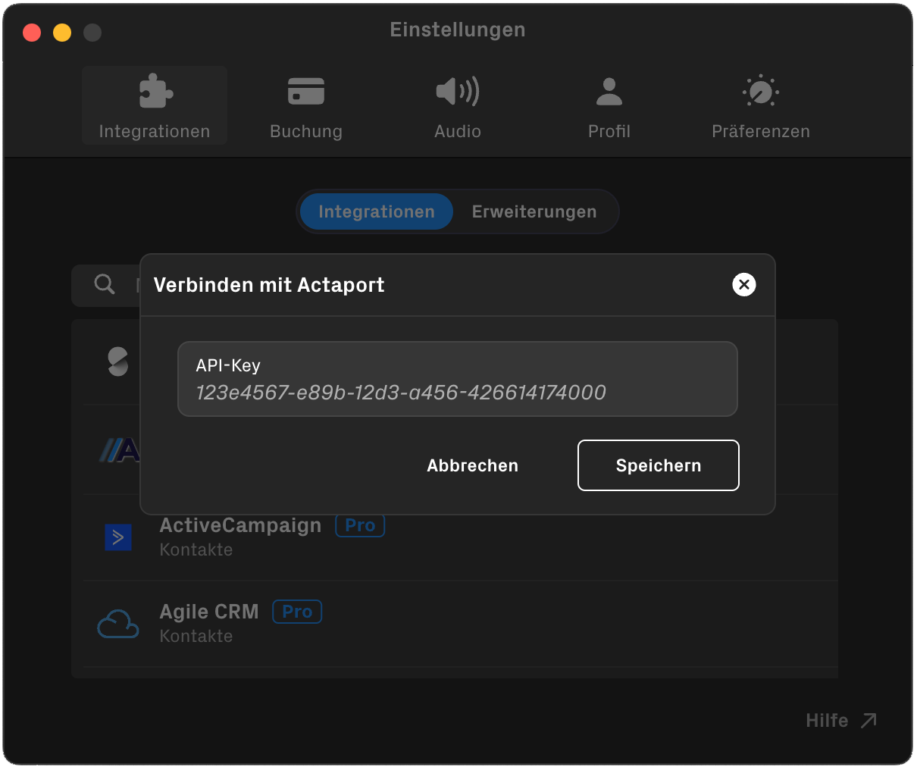The height and width of the screenshot is (767, 917).
Task: Open the Profil person icon
Action: click(609, 90)
